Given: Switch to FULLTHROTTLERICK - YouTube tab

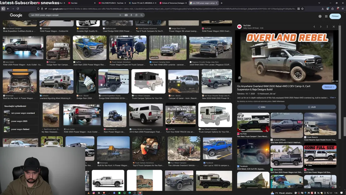Looking at the screenshot, I should pos(112,3).
